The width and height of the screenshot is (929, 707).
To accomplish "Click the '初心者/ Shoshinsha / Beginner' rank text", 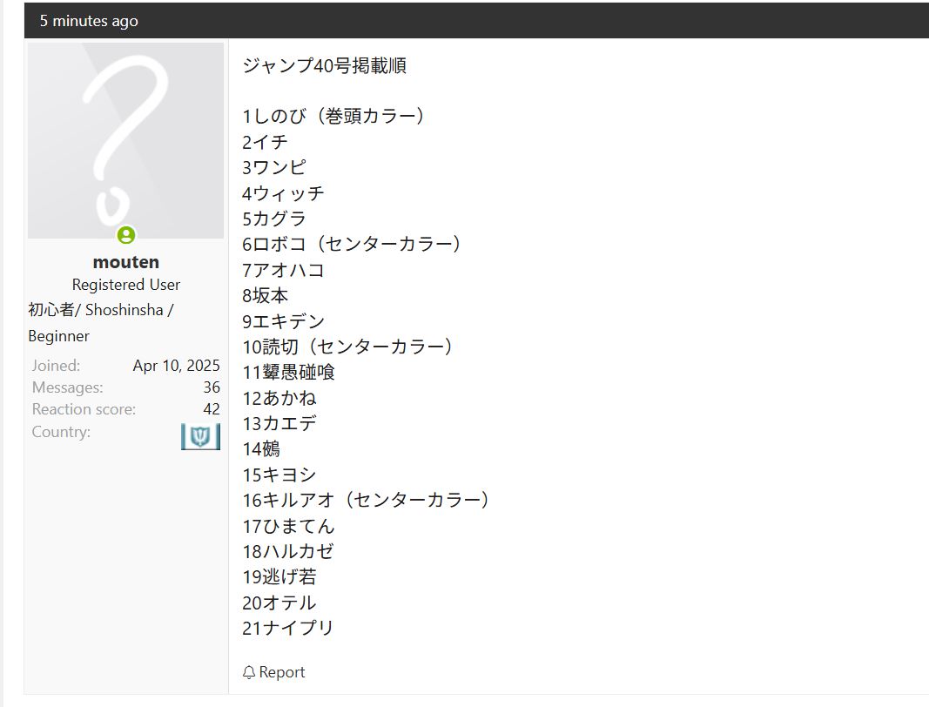I will 101,323.
